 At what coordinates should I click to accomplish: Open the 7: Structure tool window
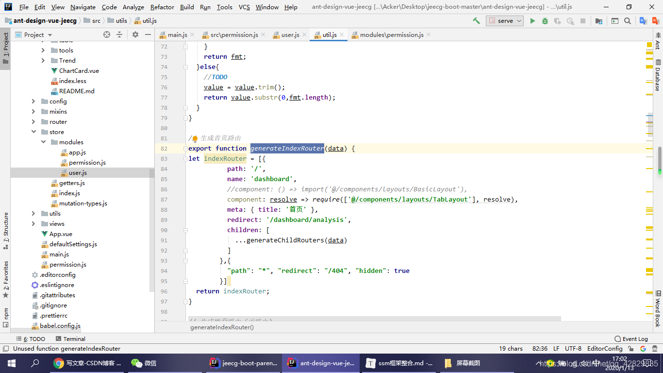(5, 230)
